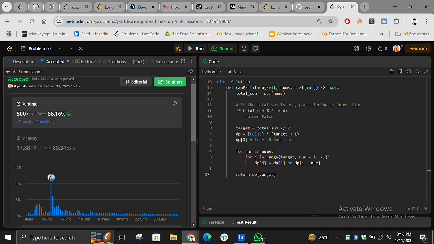Image resolution: width=434 pixels, height=244 pixels.
Task: Select the shuffle random question icon
Action: click(x=80, y=48)
